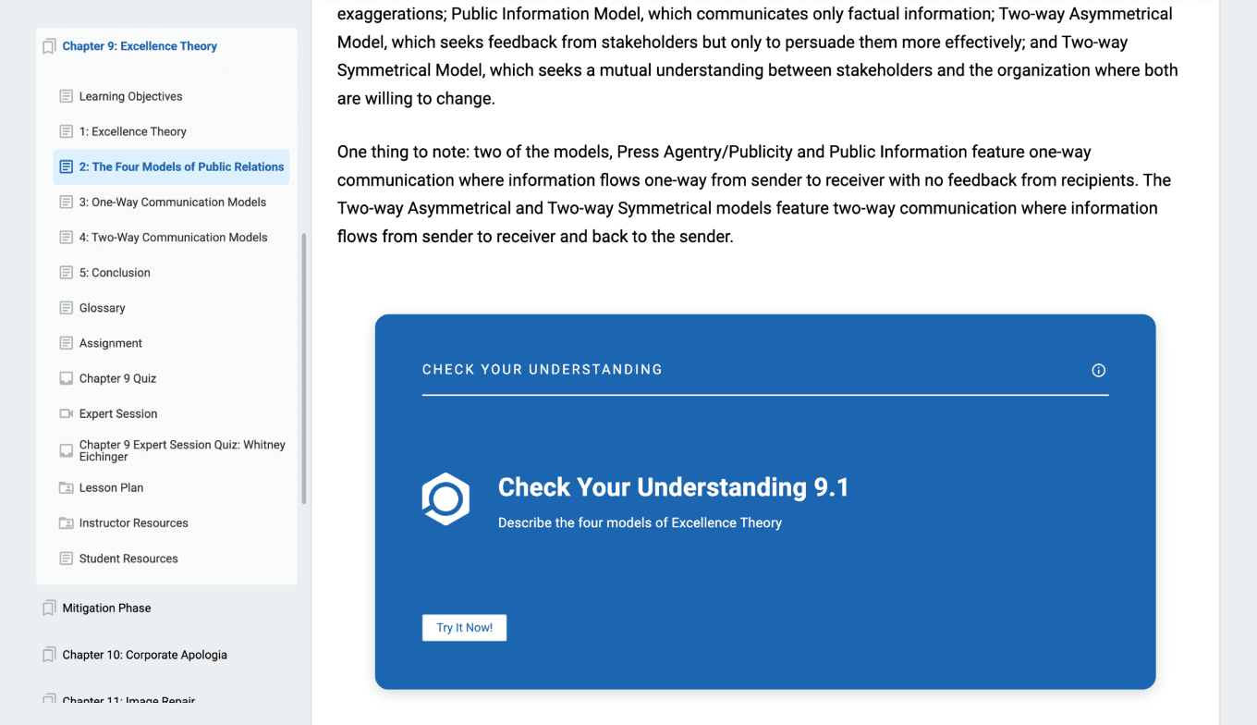Click the folder icon beside Instructor Resources
The image size is (1257, 725).
click(x=66, y=522)
